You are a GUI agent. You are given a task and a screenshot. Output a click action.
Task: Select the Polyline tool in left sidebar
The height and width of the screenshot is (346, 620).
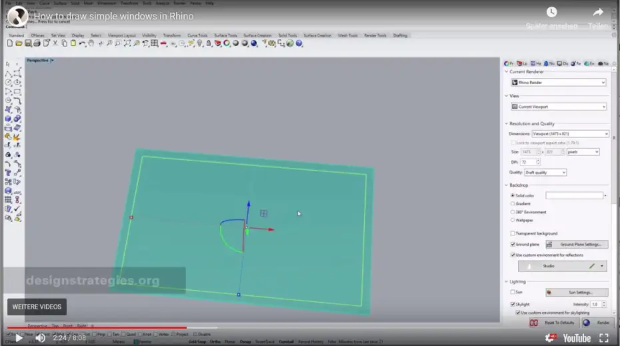pos(8,73)
